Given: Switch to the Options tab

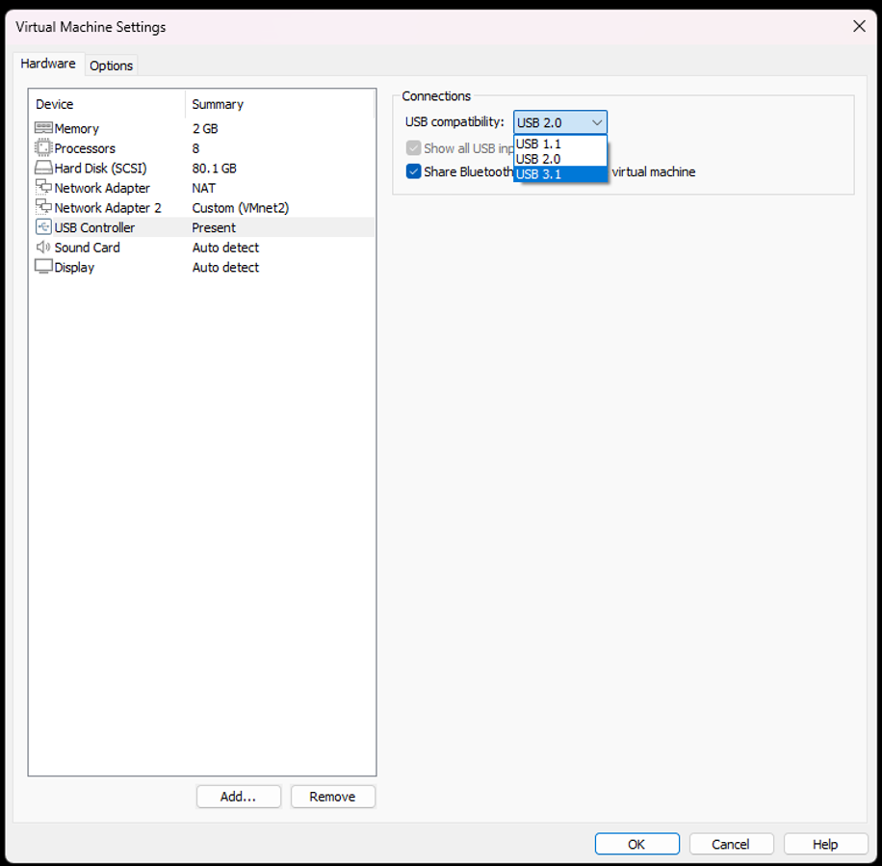Looking at the screenshot, I should pos(111,66).
